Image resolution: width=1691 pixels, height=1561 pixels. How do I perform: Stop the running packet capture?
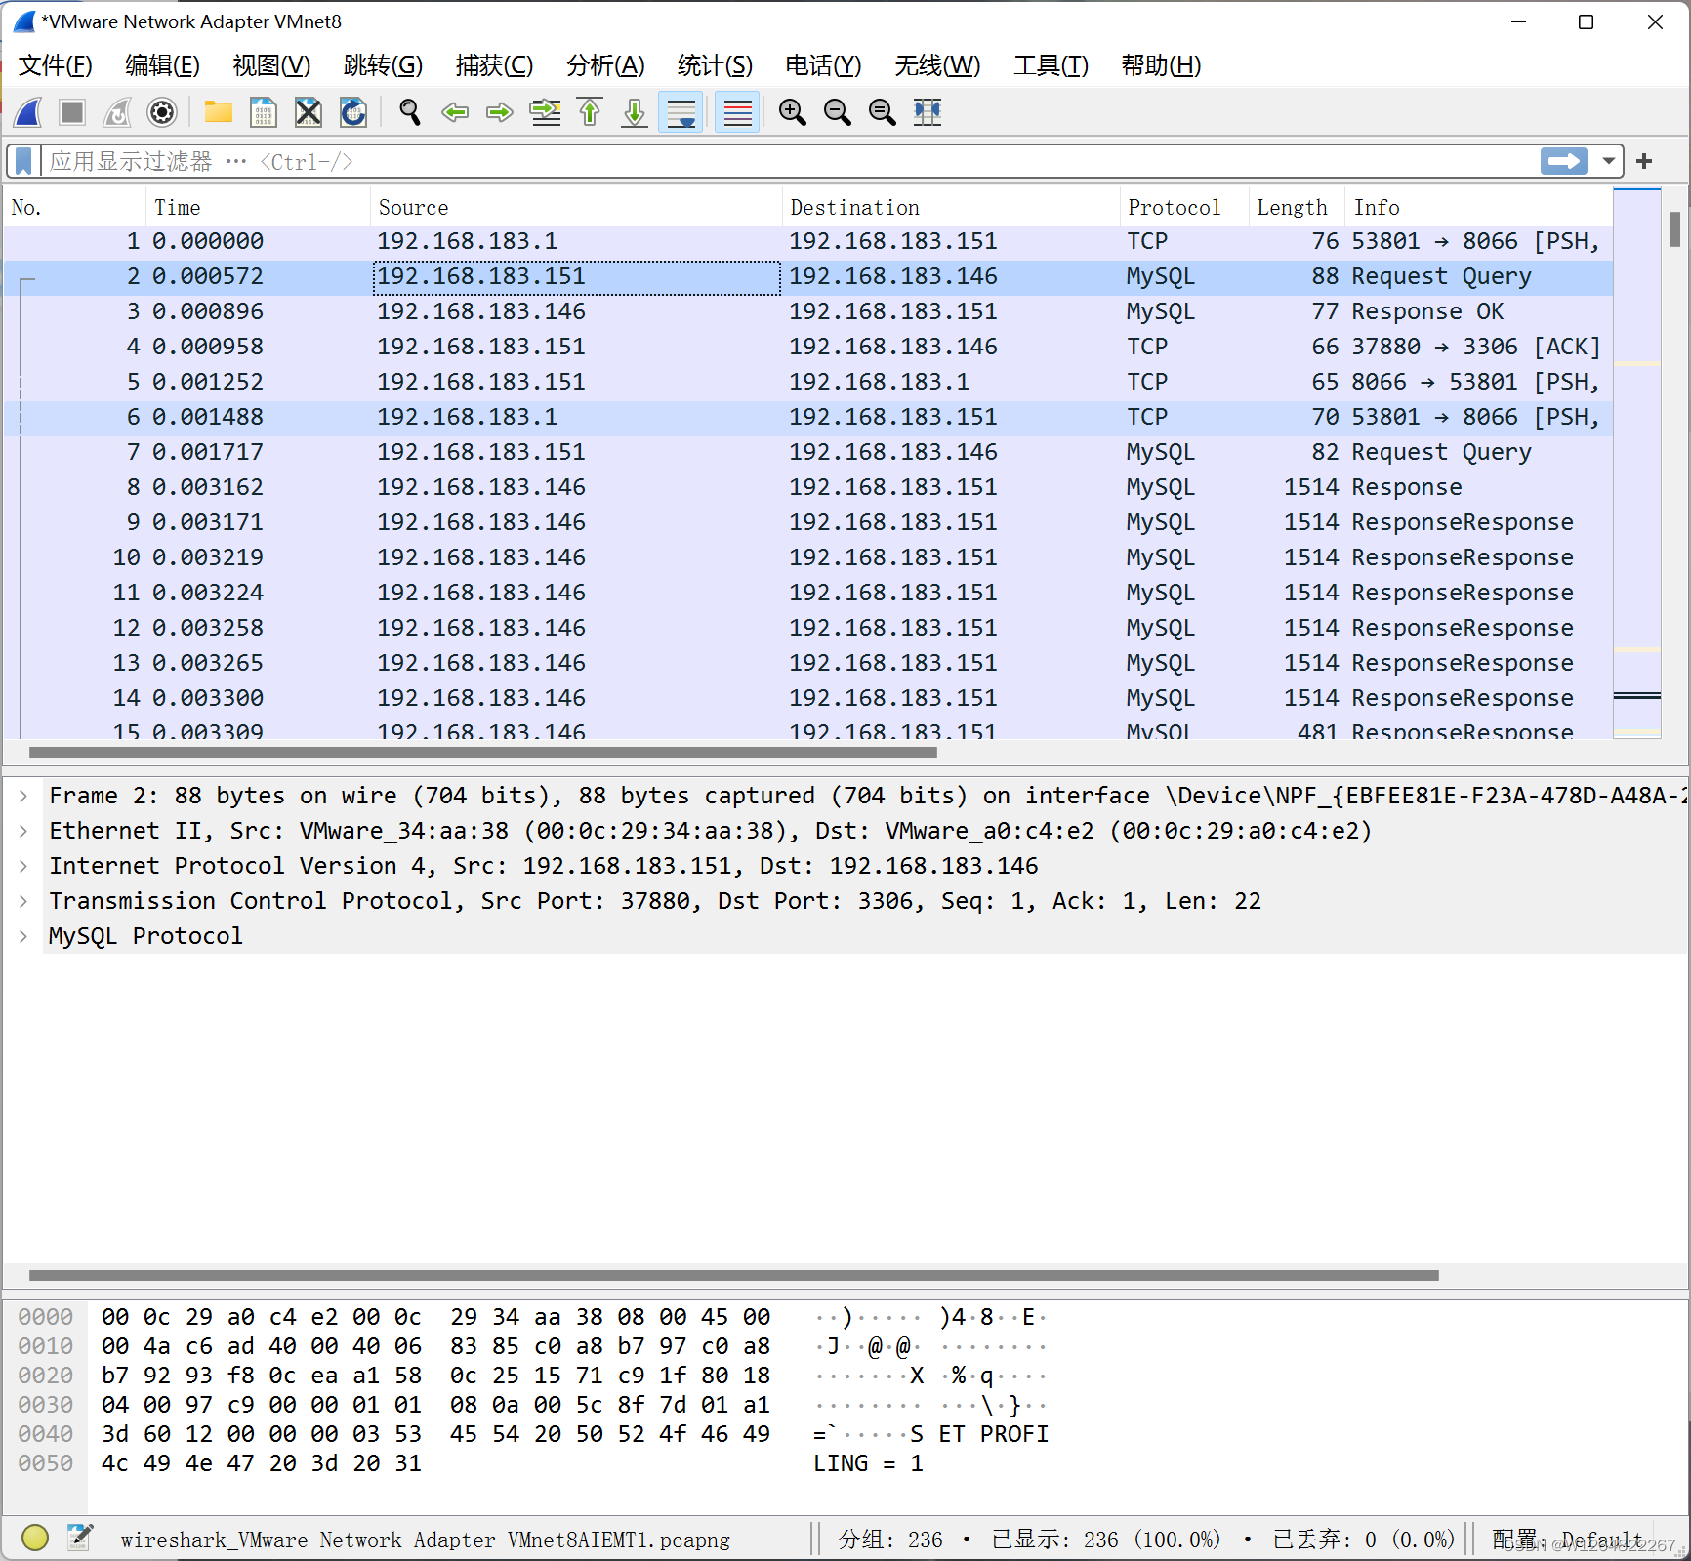click(71, 112)
